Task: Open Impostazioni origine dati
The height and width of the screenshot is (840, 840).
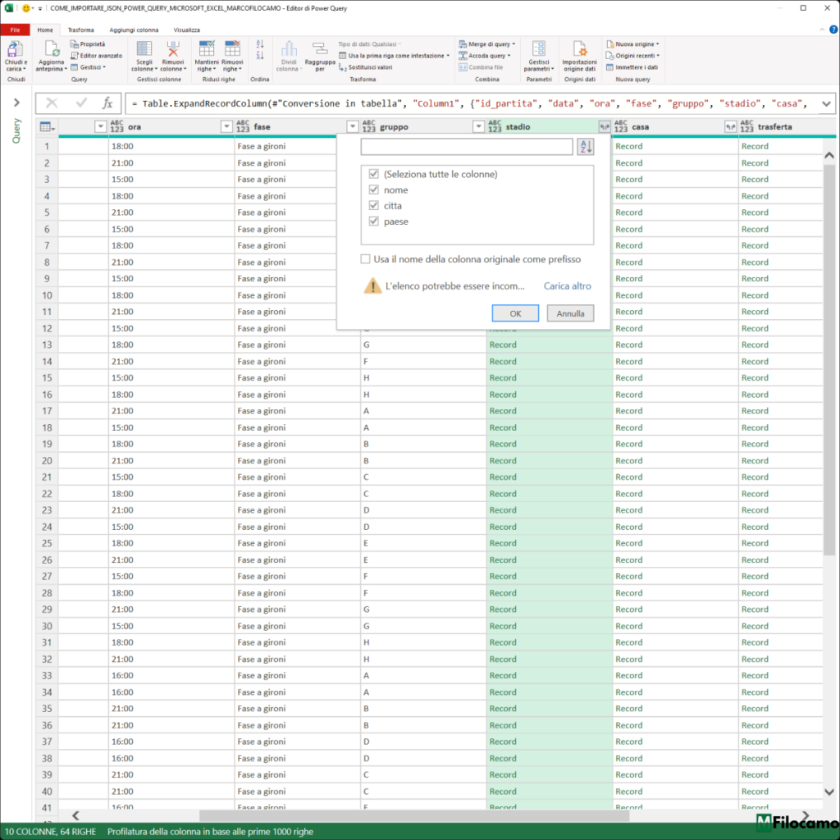Action: [x=579, y=56]
